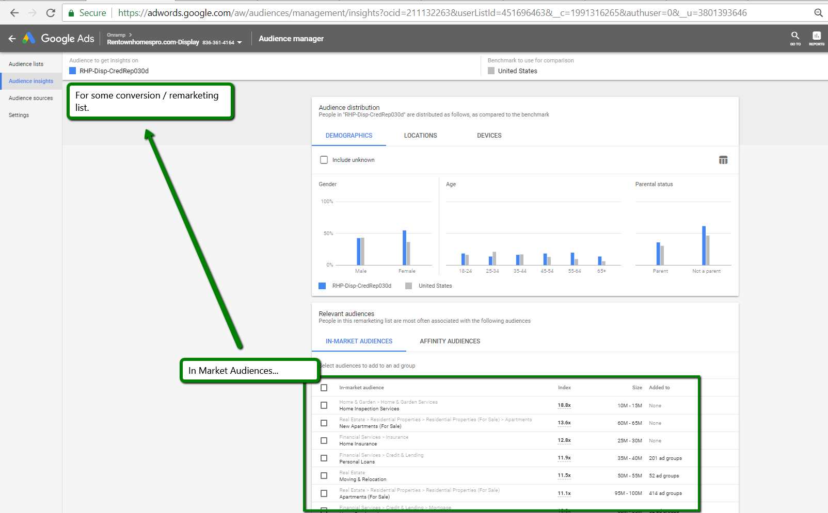Screen dimensions: 828x513
Task: Click the 11.9x index value
Action: pyautogui.click(x=564, y=458)
